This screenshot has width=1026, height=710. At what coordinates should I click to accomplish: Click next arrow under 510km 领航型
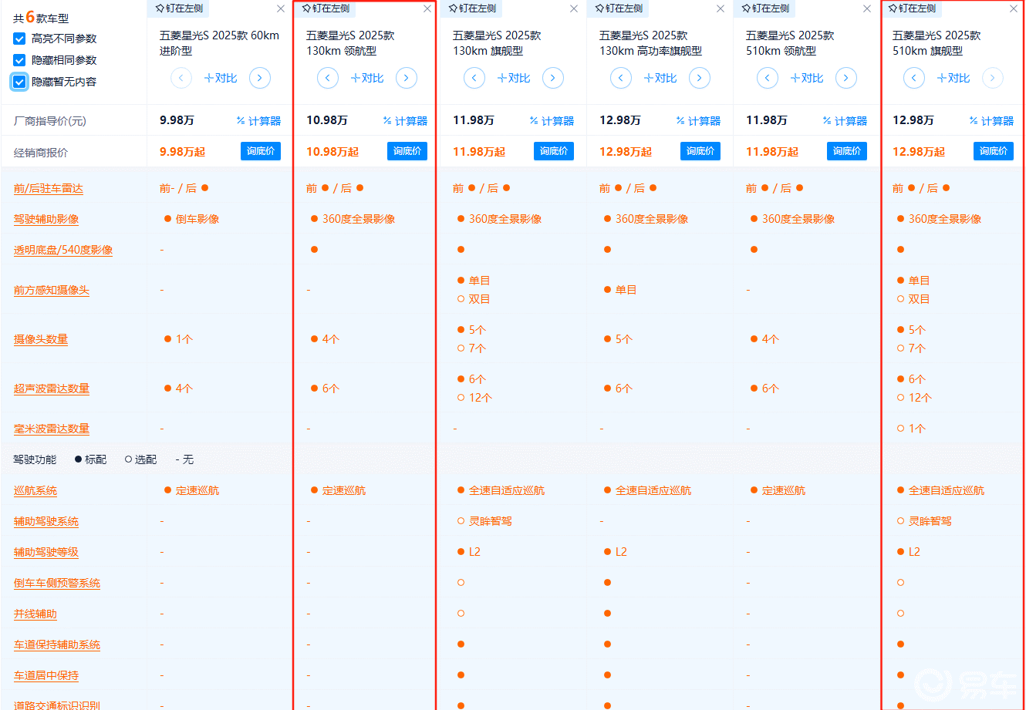click(x=846, y=78)
